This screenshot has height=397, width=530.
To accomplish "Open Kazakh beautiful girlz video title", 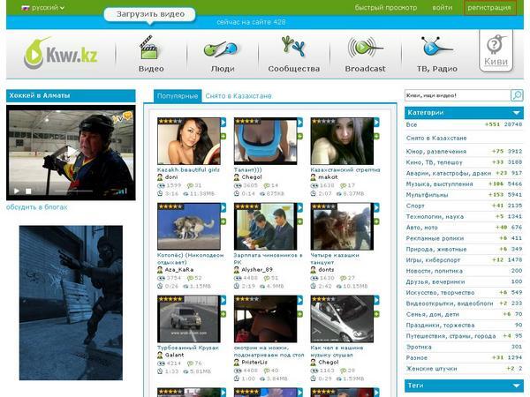I will pyautogui.click(x=188, y=169).
